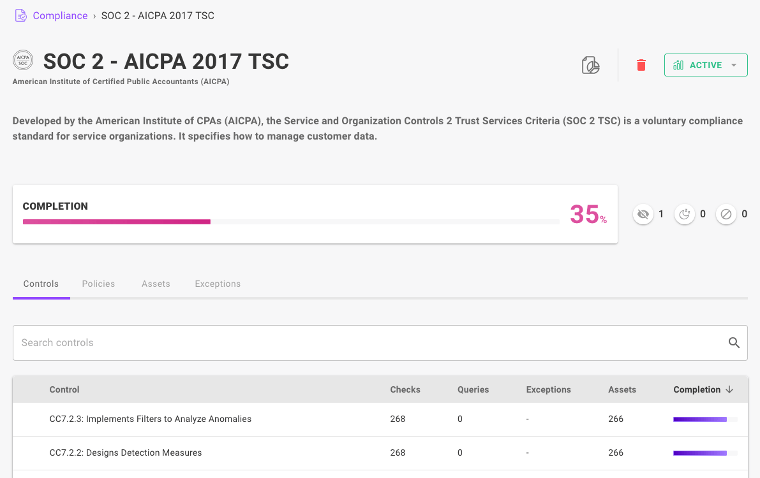
Task: Click the 268 checks value for CC7.2.3
Action: [398, 419]
